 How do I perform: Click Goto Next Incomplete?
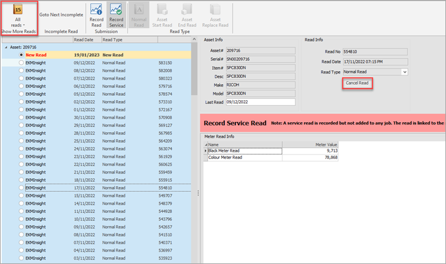61,13
